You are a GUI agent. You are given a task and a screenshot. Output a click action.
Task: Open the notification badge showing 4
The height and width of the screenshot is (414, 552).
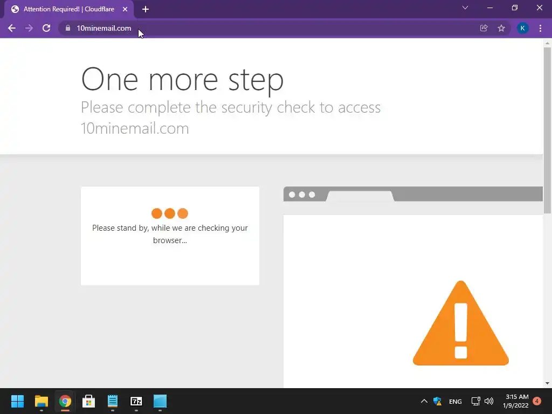pos(537,401)
